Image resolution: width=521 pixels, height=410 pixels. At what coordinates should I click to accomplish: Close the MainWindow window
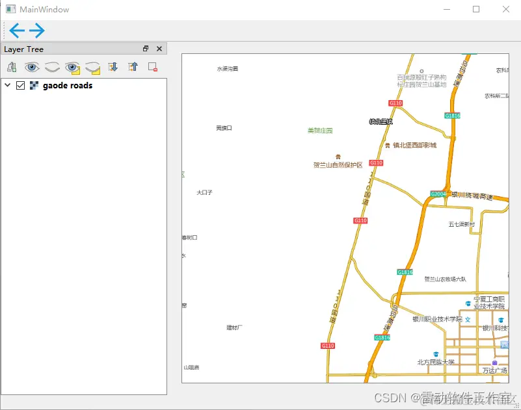point(506,9)
